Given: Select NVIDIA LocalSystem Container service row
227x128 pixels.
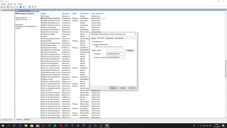Looking at the screenshot, I should tap(73, 21).
